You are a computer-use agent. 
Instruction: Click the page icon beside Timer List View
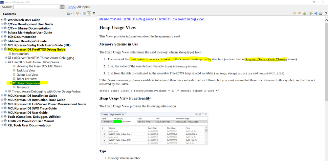(x=14, y=79)
